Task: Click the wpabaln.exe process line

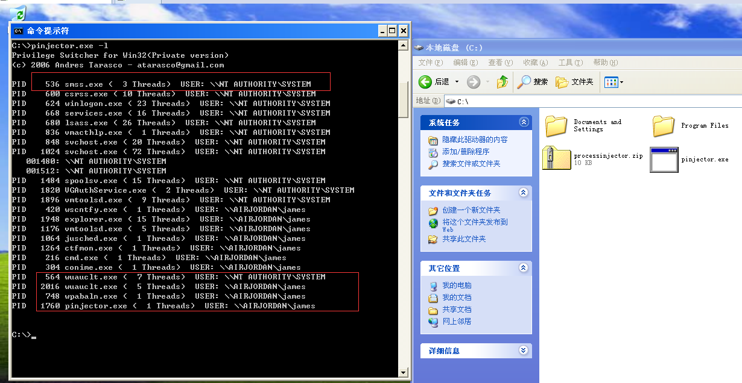Action: (x=159, y=296)
